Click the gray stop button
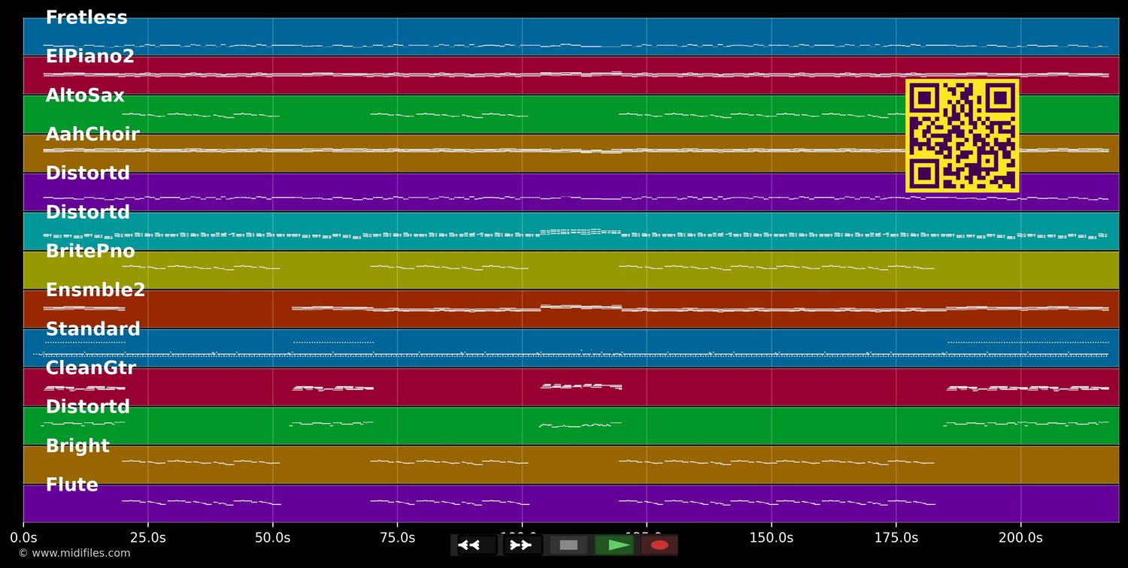 click(x=569, y=545)
